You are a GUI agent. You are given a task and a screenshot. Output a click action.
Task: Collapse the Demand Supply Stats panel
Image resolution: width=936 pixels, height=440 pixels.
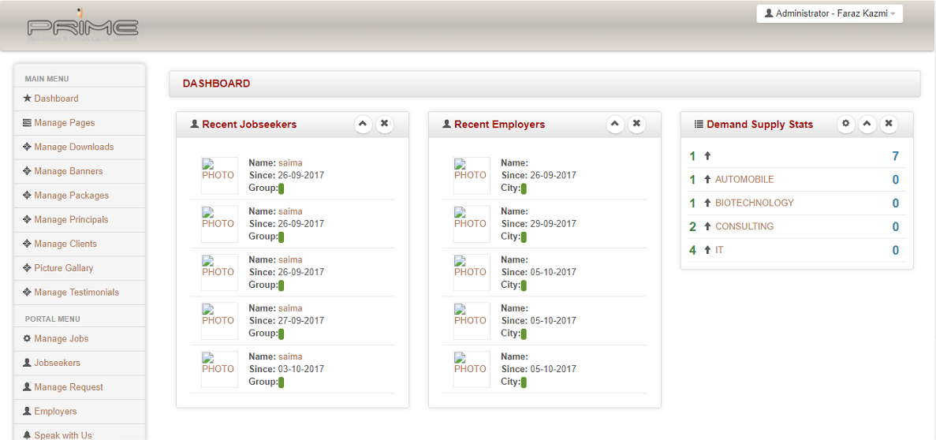[x=867, y=124]
